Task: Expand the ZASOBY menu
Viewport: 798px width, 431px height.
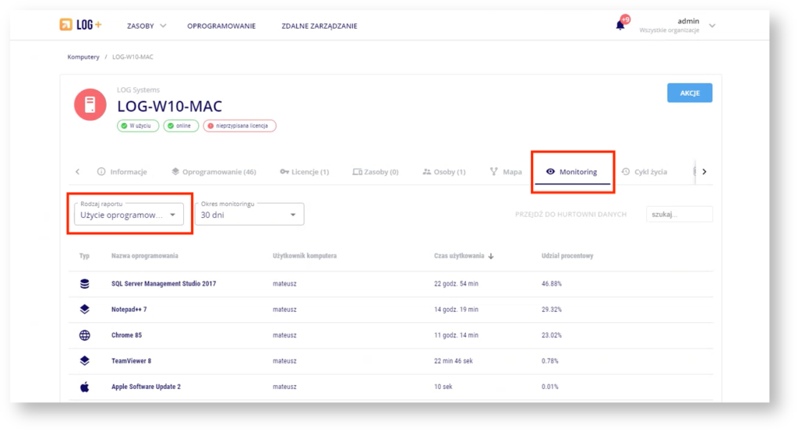Action: (146, 26)
